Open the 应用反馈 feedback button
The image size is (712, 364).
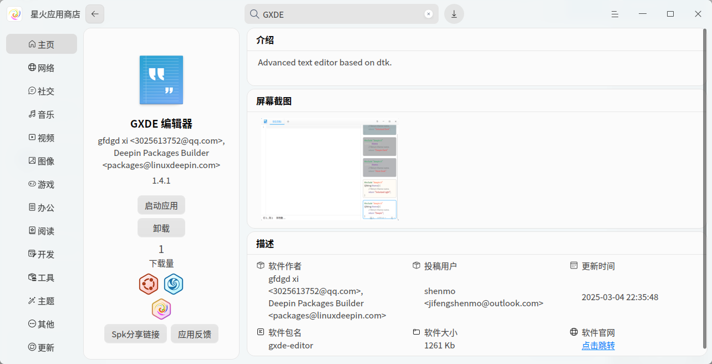pyautogui.click(x=195, y=334)
